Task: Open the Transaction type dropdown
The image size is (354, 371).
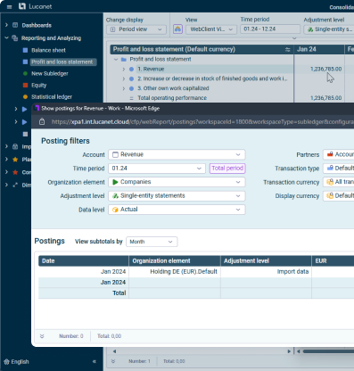Action: [339, 169]
